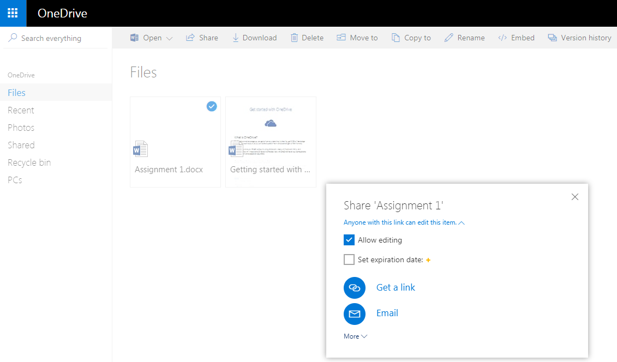
Task: Collapse the link permission settings chevron
Action: (x=462, y=223)
